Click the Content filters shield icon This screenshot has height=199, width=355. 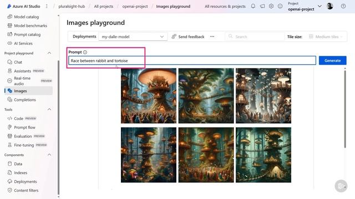(10, 190)
